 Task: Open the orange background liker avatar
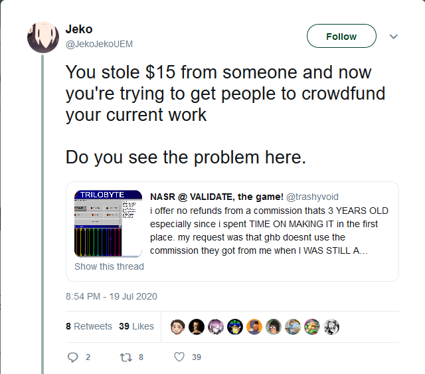254,327
